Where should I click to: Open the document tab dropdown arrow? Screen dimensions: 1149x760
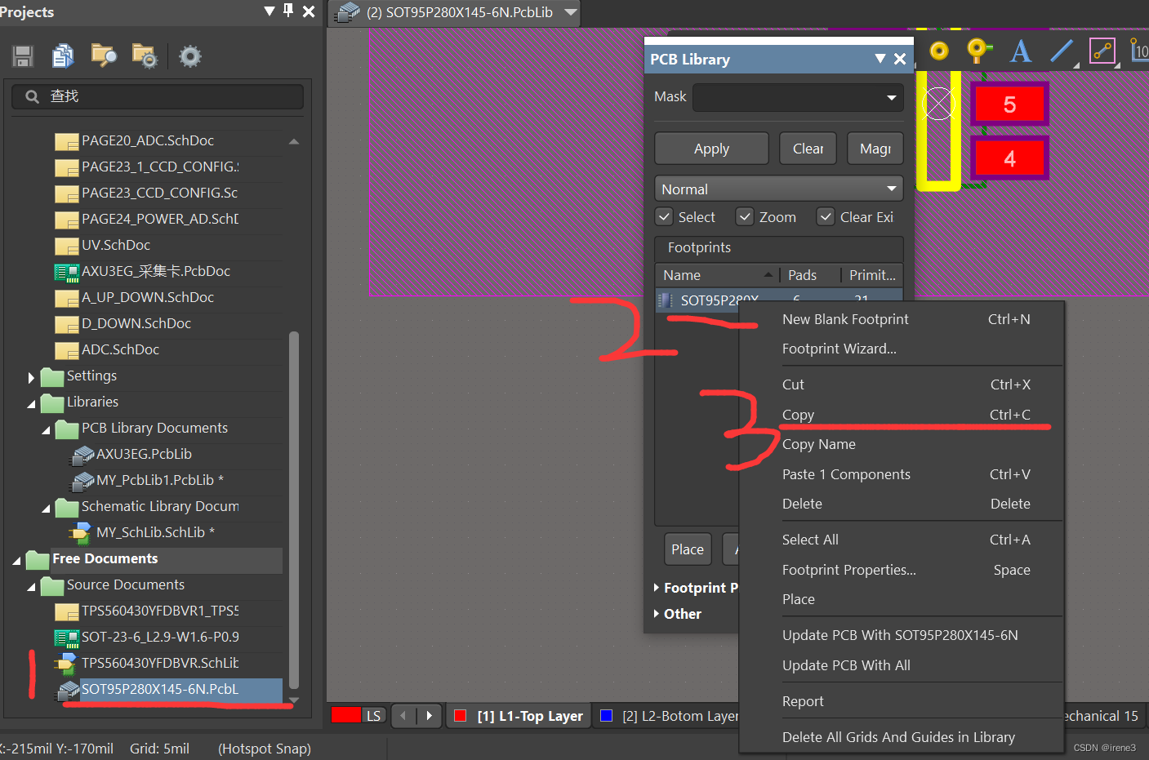click(x=571, y=12)
